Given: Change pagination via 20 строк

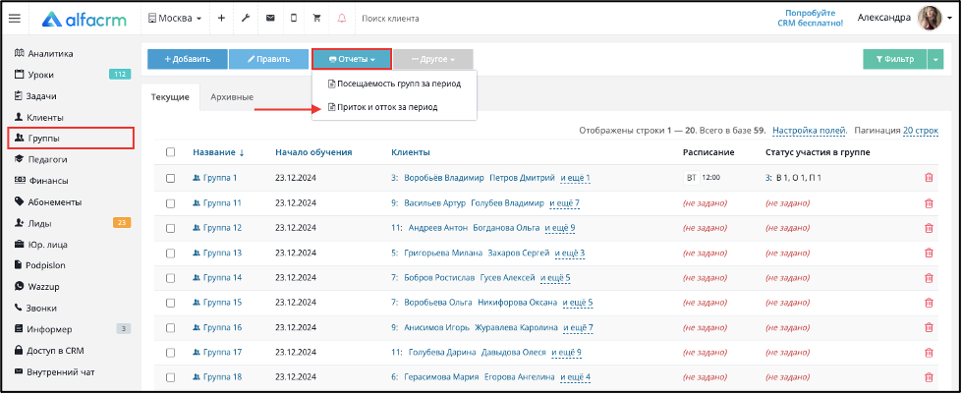Looking at the screenshot, I should [x=921, y=131].
